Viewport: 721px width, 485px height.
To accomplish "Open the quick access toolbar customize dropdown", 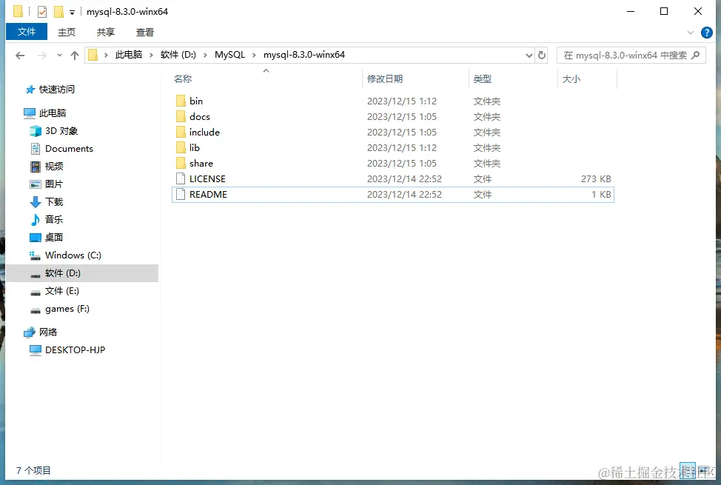I will [73, 13].
